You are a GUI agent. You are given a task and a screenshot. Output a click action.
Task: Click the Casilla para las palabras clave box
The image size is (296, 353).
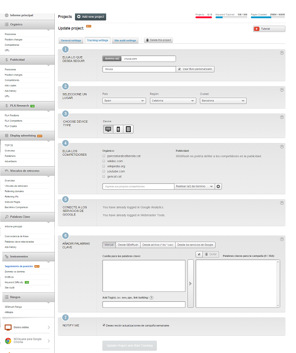pyautogui.click(x=144, y=276)
